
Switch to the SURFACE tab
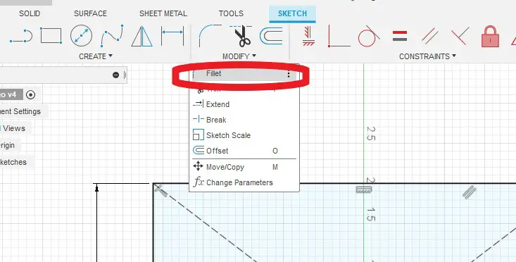90,13
